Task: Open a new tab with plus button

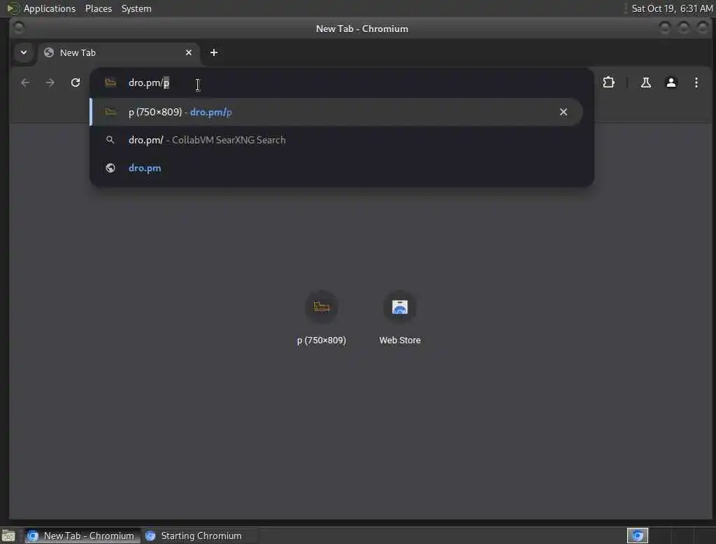Action: (214, 52)
